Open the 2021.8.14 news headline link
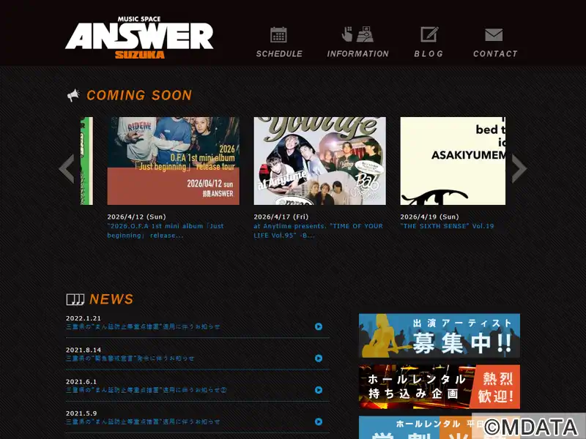This screenshot has width=586, height=439. click(130, 359)
